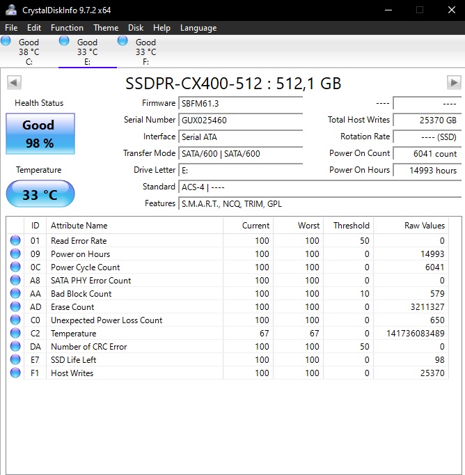Click the Rotation Rate value (SSD)

(427, 137)
